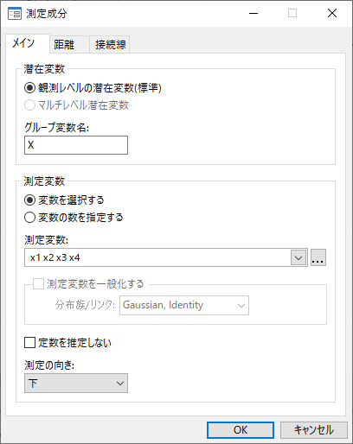Click the 測定成分 dialog title icon
Image resolution: width=353 pixels, height=444 pixels.
click(15, 14)
